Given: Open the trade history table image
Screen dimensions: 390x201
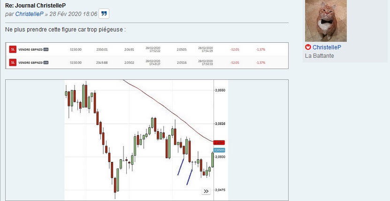Looking at the screenshot, I should tap(146, 56).
